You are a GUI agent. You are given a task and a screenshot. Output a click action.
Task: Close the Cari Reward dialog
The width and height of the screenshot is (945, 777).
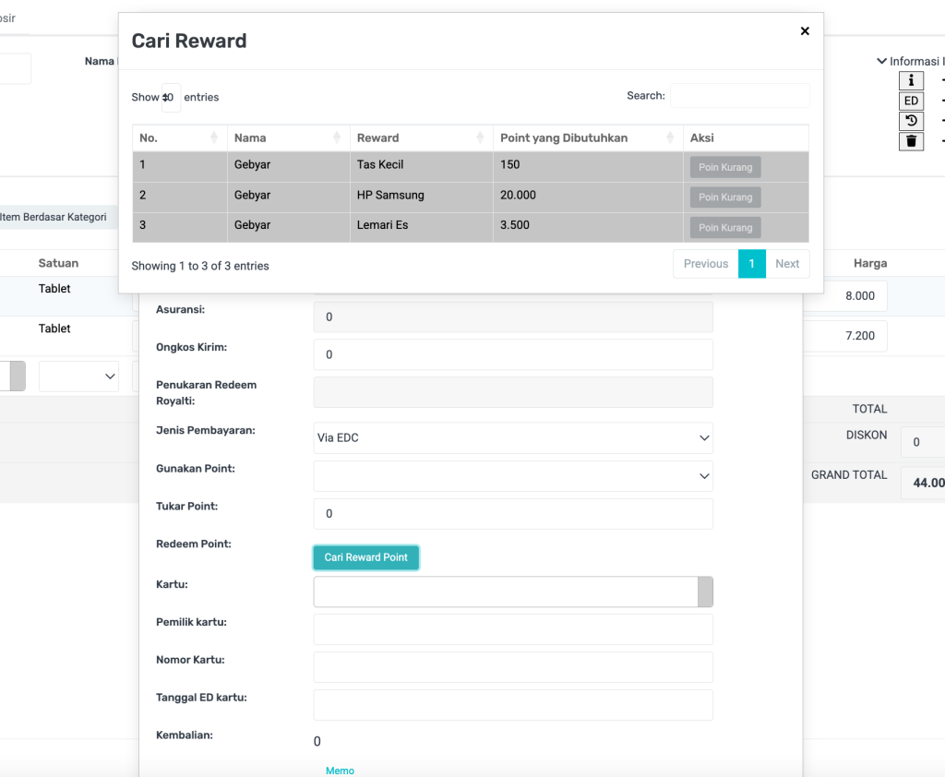coord(804,31)
